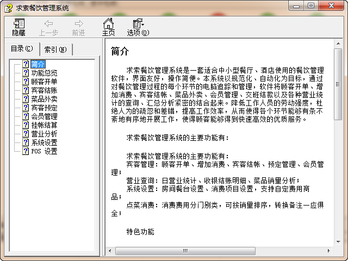Click the vertical scrollbar down arrow
This screenshot has width=348, height=261.
click(338, 241)
